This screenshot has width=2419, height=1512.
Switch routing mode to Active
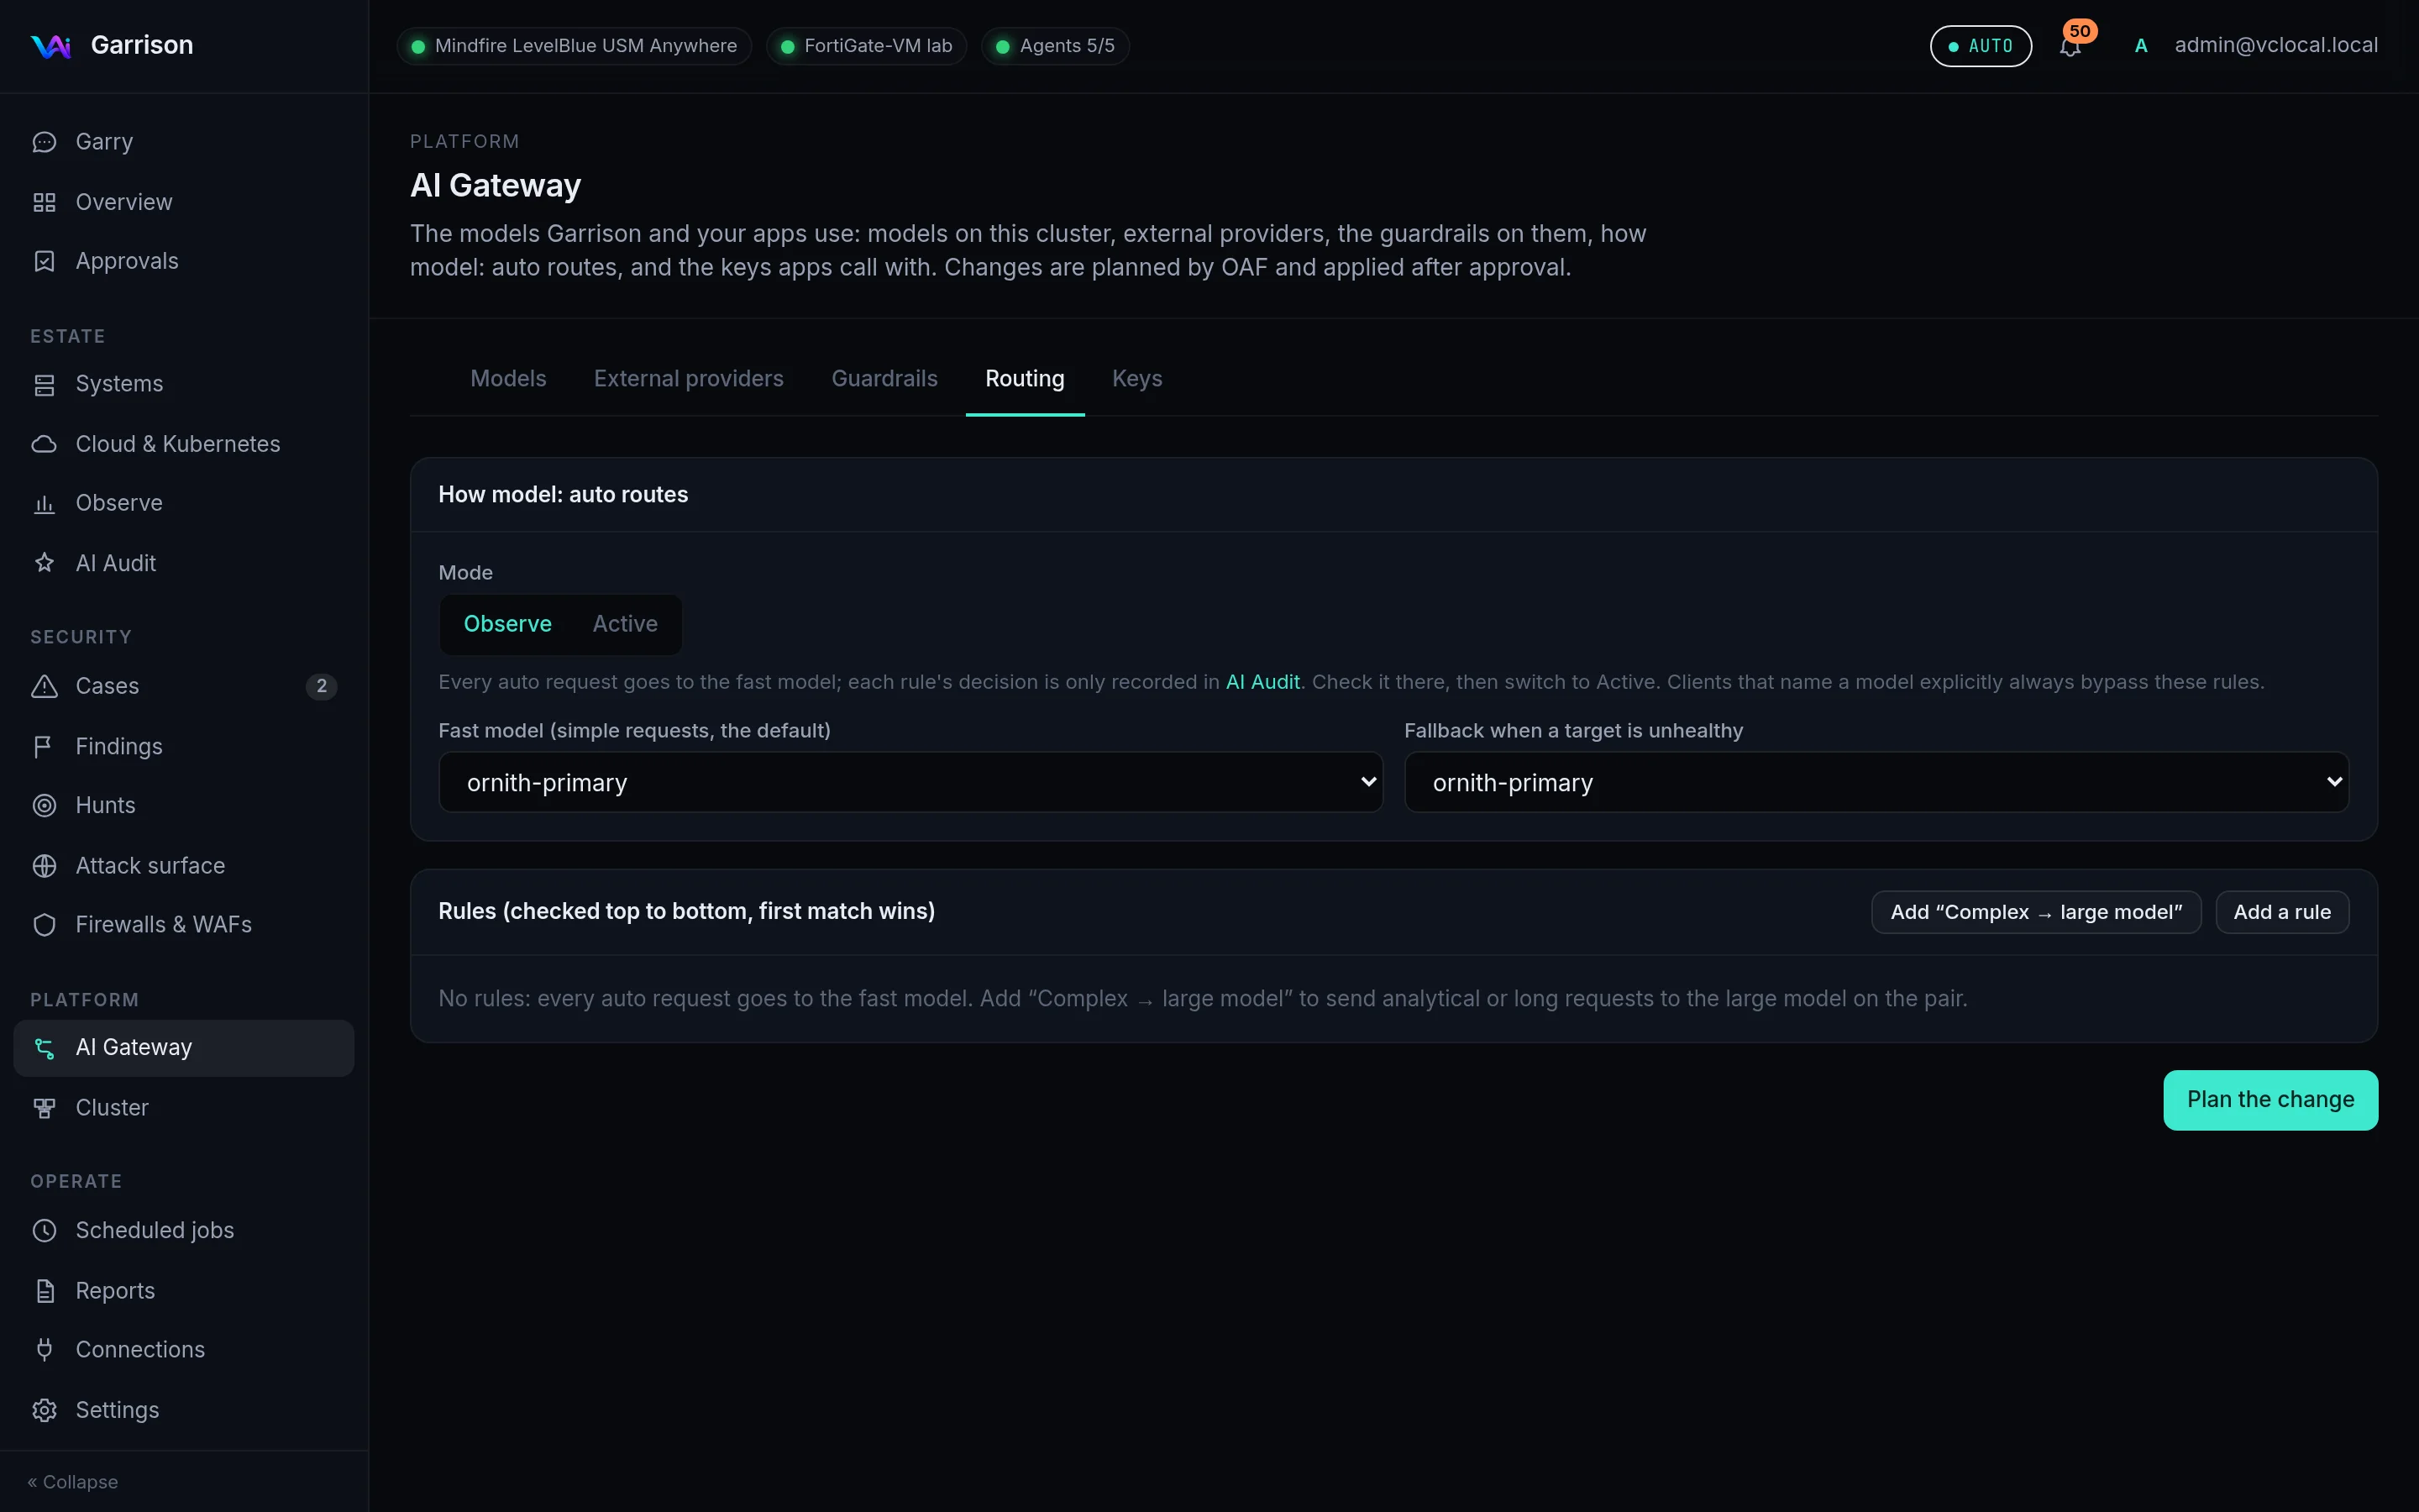625,624
